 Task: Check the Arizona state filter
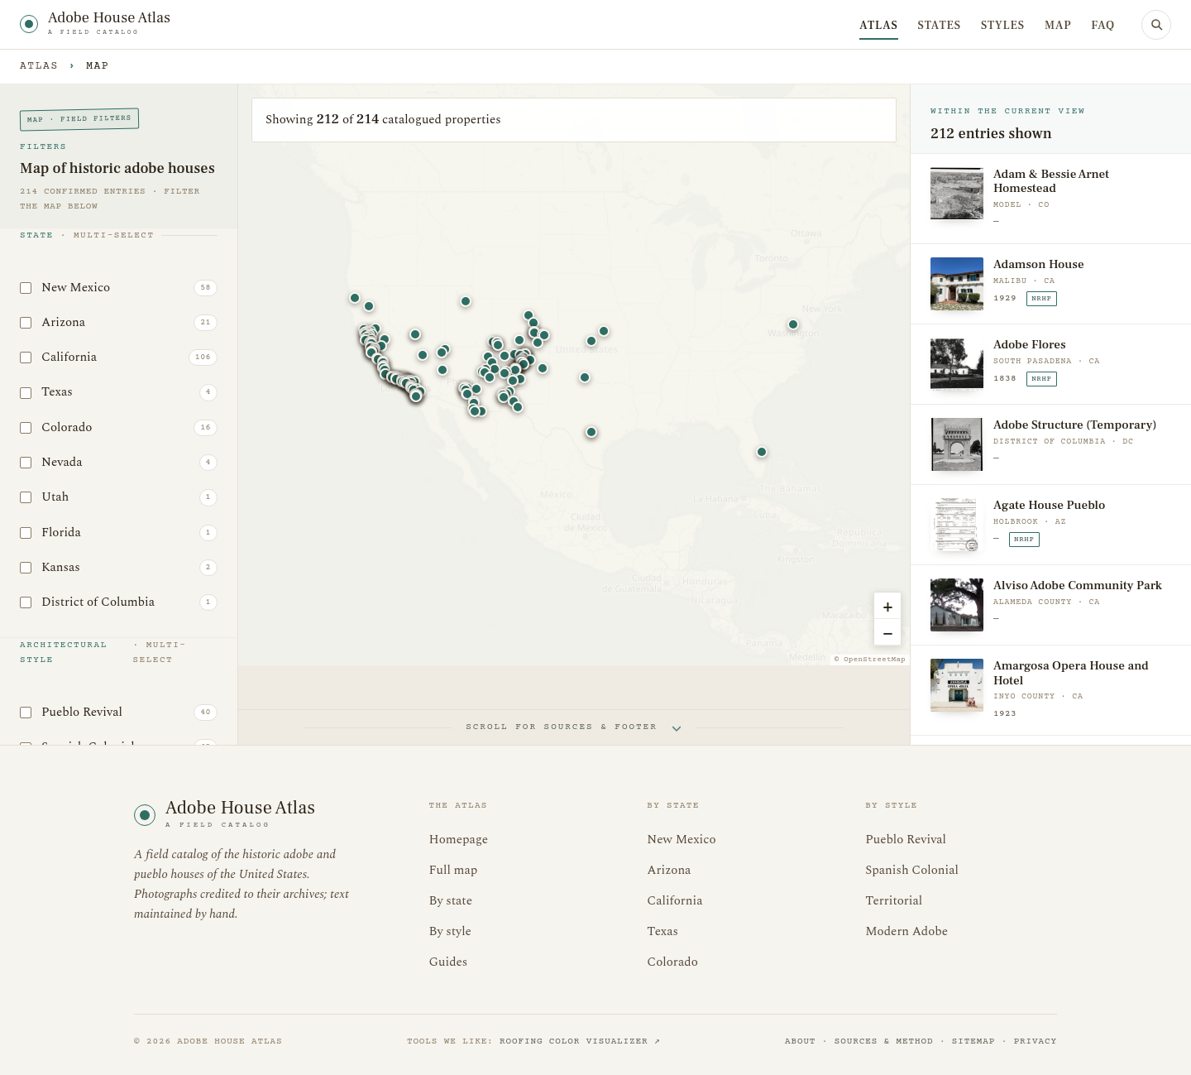coord(26,323)
